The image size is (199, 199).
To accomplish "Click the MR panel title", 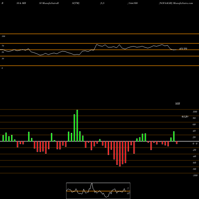I will (178, 103).
